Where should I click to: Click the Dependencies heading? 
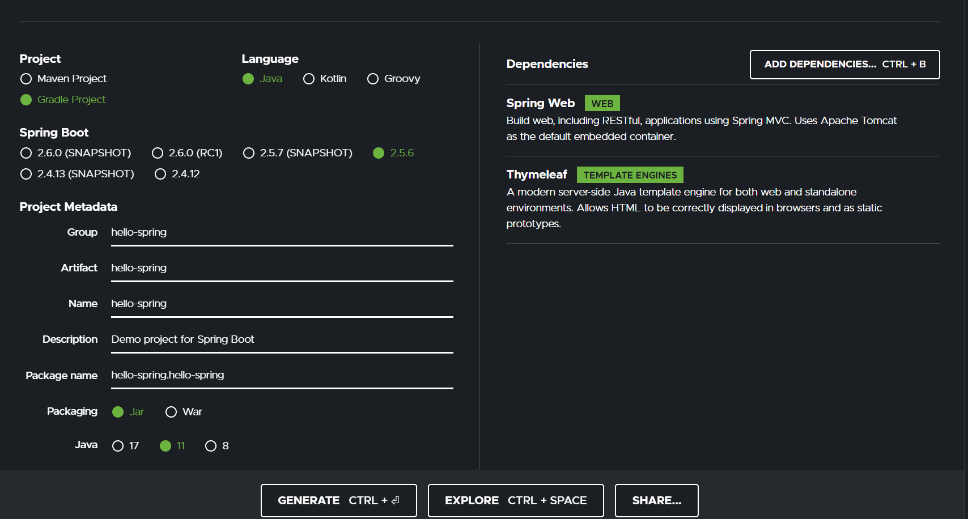(x=547, y=64)
